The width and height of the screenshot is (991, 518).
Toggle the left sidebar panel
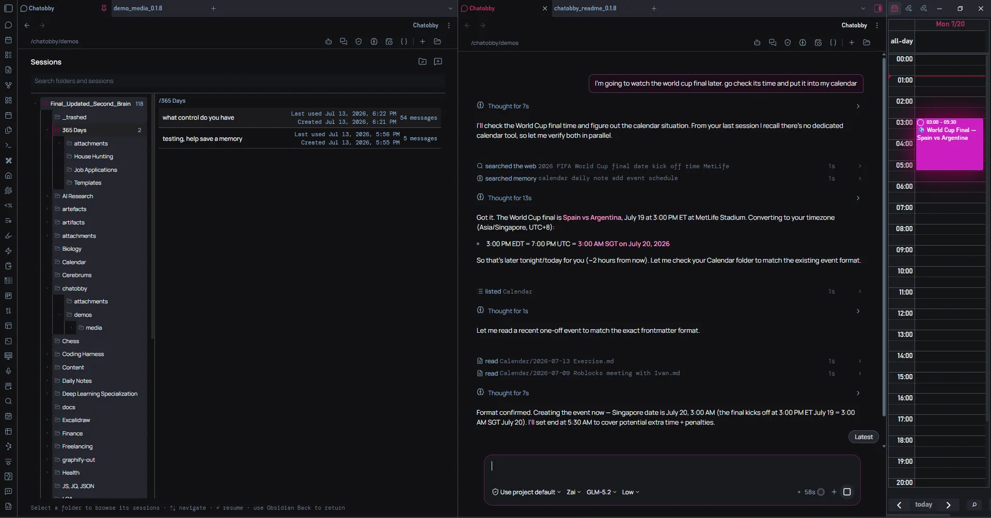pos(8,8)
